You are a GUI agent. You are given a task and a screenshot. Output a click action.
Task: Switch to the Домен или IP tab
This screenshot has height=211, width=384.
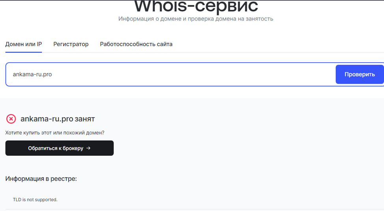(24, 44)
